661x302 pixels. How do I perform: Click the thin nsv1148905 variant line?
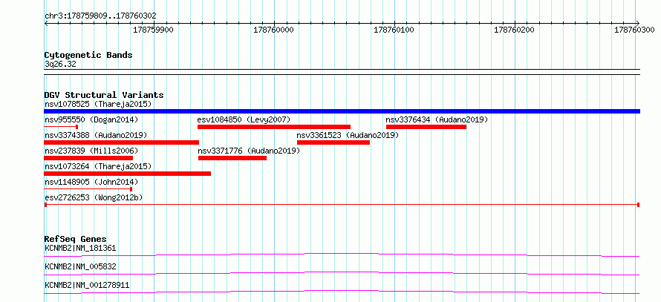point(88,189)
